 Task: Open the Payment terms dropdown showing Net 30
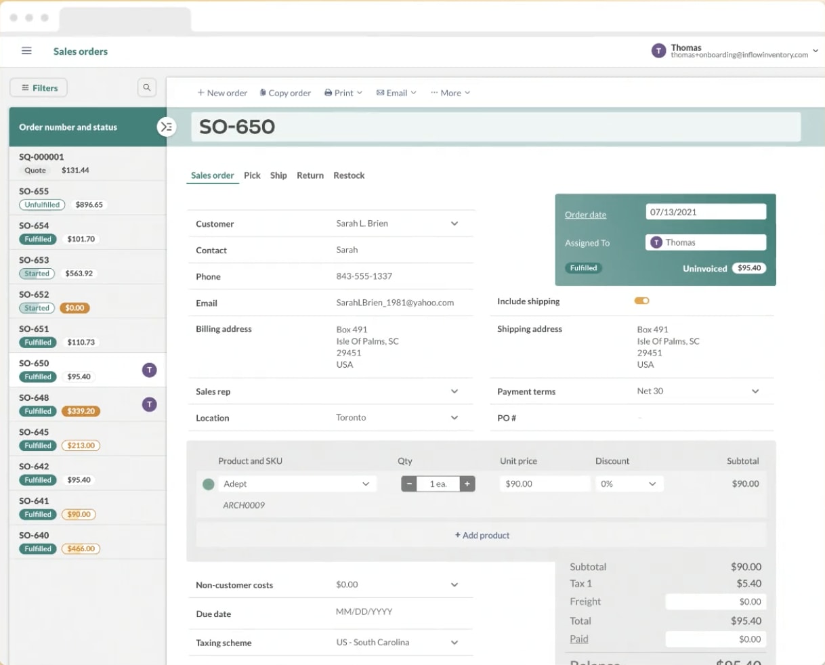click(756, 391)
